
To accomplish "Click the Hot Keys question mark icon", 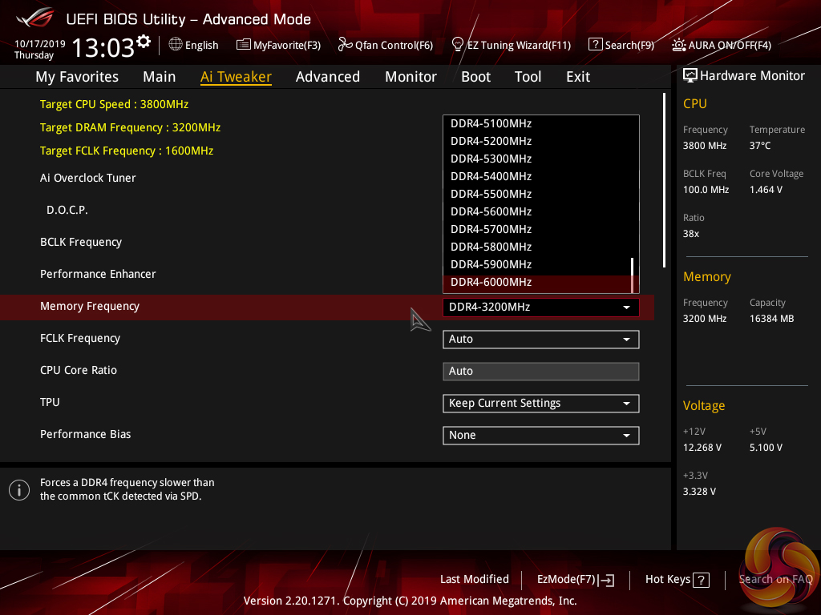I will (x=701, y=580).
